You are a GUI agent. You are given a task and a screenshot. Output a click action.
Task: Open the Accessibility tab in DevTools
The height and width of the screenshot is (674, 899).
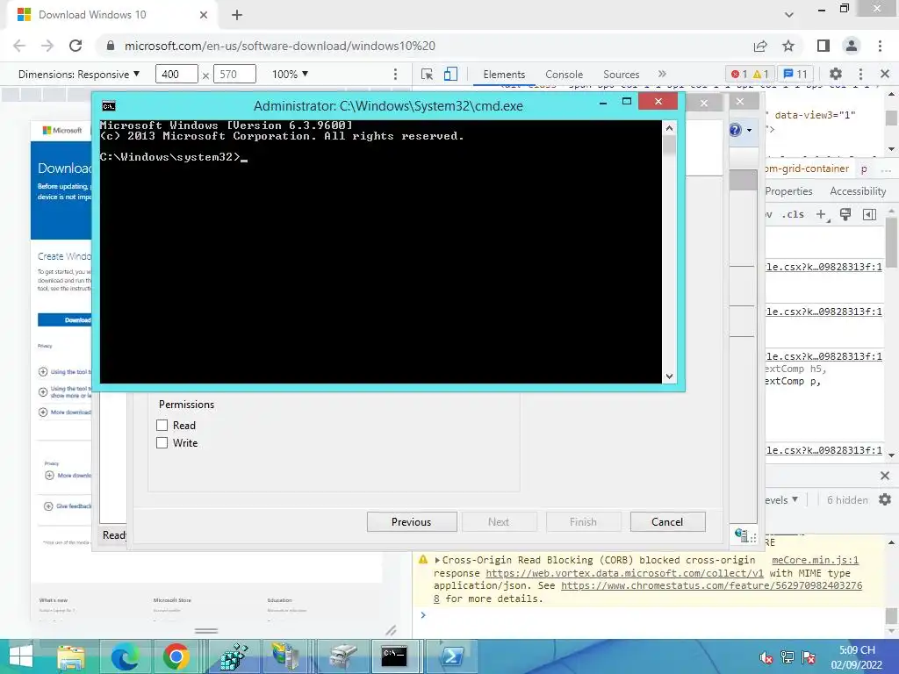[x=858, y=191]
